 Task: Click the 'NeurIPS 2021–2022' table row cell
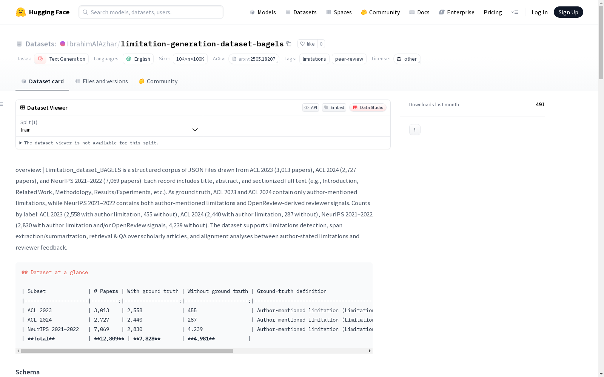(53, 329)
